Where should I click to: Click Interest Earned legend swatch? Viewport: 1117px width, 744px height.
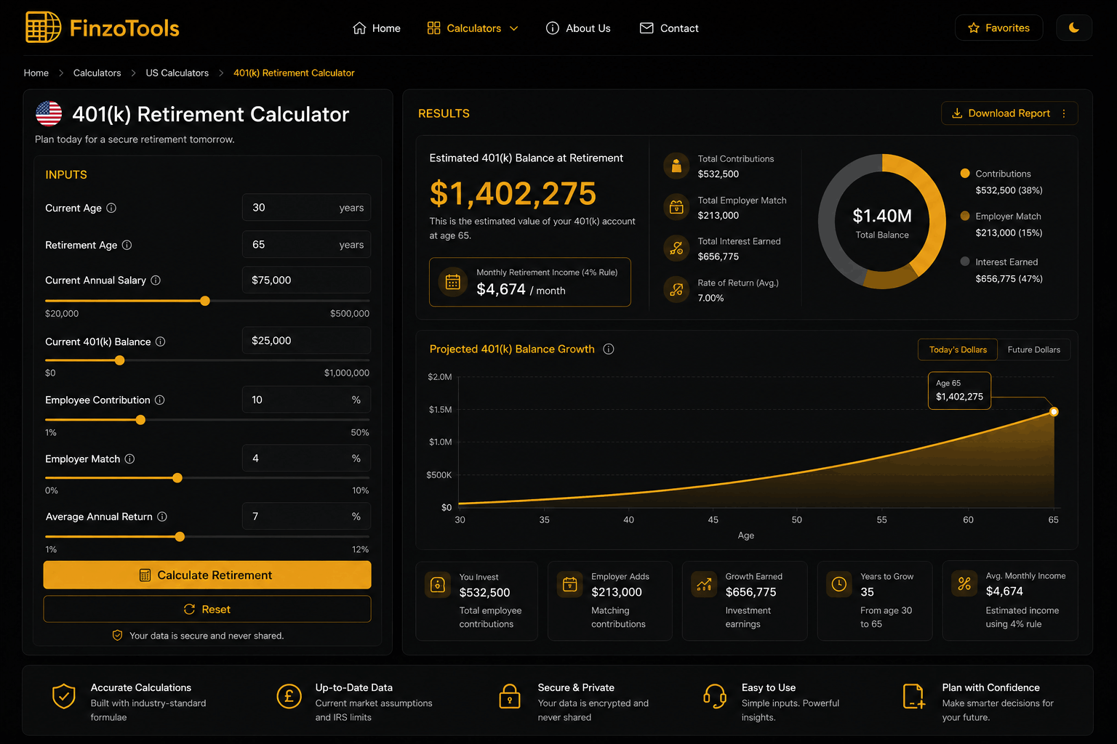[965, 262]
